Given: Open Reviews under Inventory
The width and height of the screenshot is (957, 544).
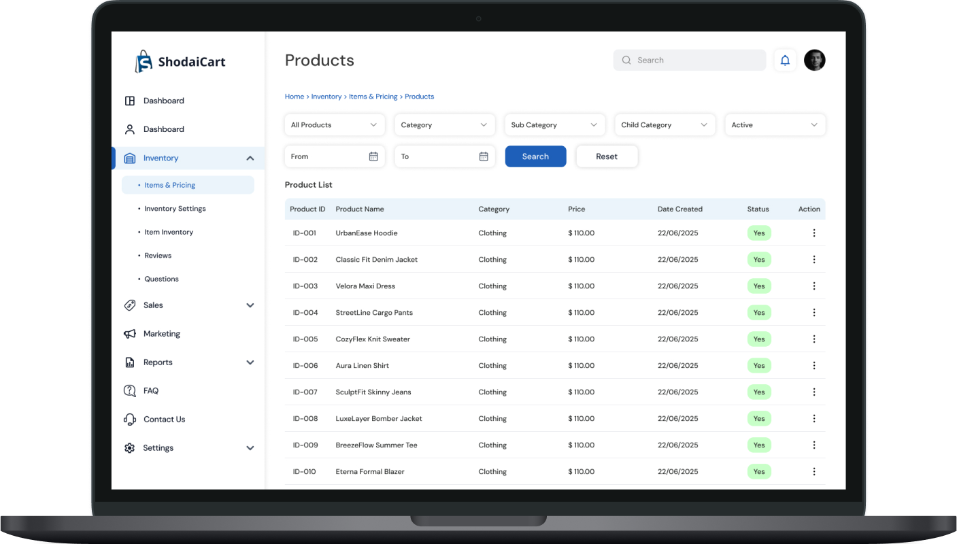Looking at the screenshot, I should tap(158, 256).
